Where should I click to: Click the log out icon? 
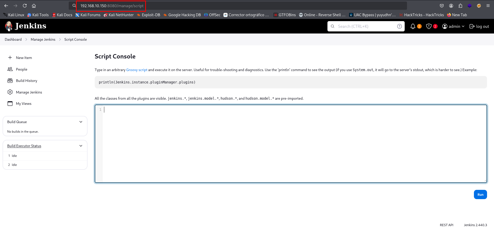click(x=472, y=26)
